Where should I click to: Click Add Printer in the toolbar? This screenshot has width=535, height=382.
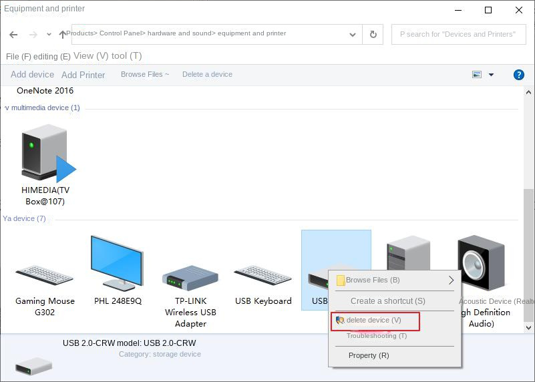(x=83, y=75)
